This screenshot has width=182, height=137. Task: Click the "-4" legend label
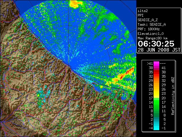pyautogui.click(x=151, y=128)
